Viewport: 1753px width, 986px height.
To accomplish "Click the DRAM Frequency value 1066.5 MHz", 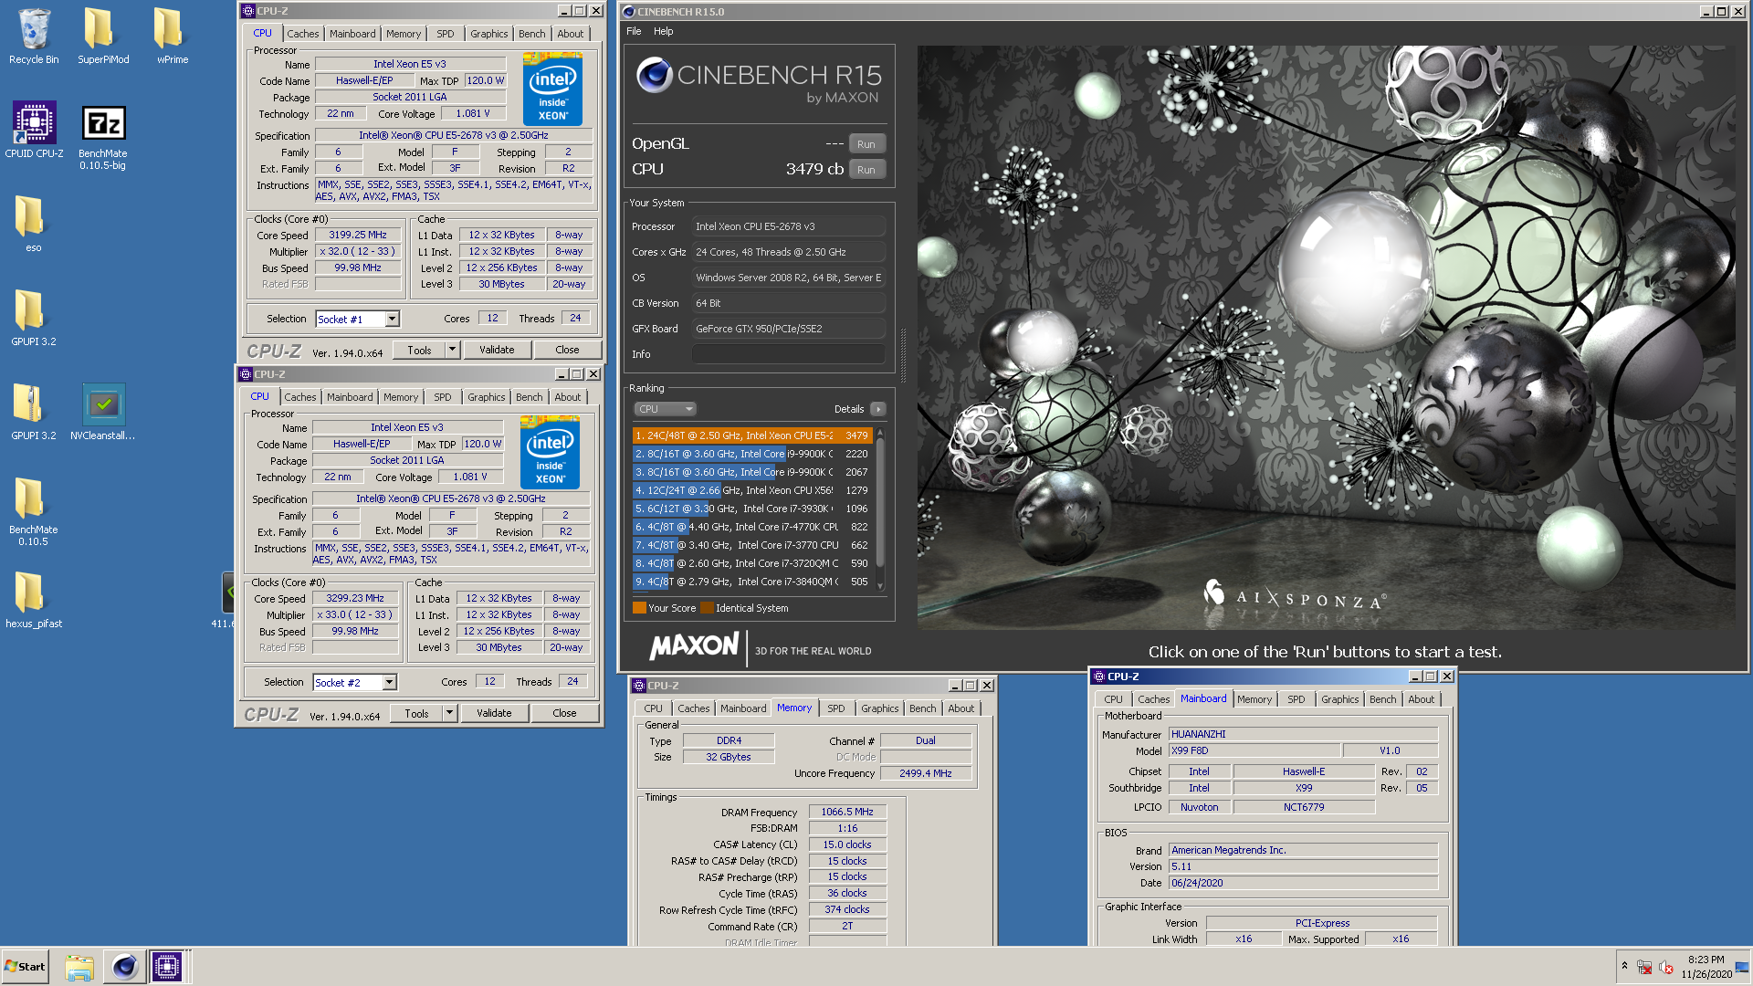I will 847,812.
